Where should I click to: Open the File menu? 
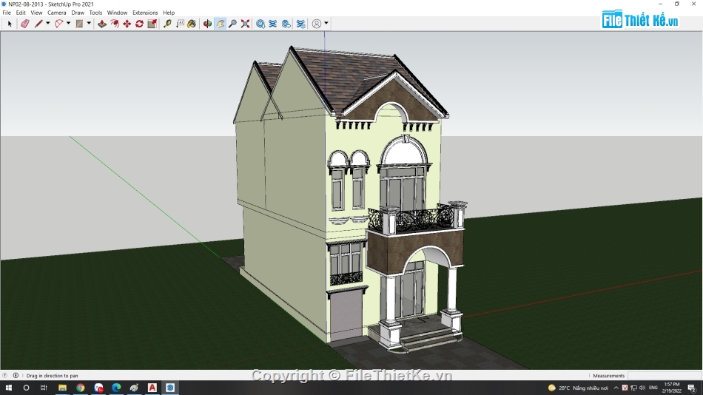click(7, 13)
